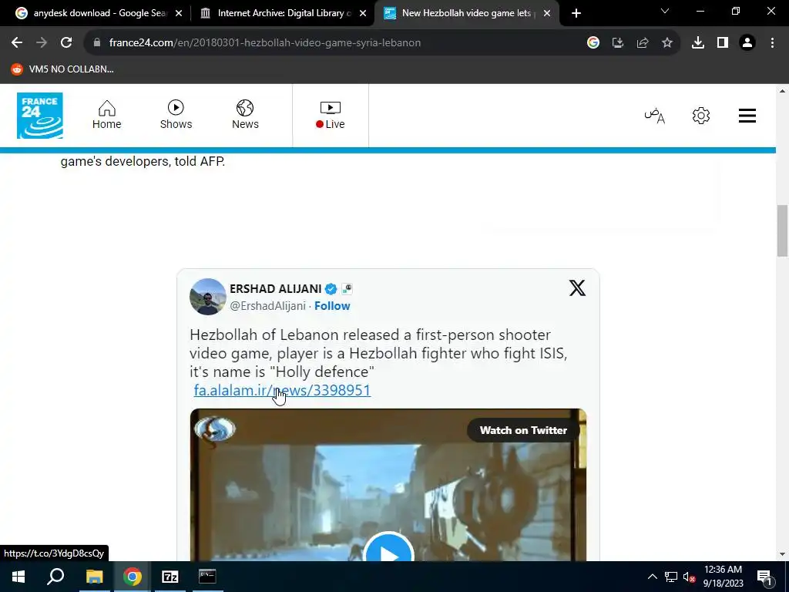
Task: Open VM5 NO COLLABN bookmark
Action: pos(62,69)
